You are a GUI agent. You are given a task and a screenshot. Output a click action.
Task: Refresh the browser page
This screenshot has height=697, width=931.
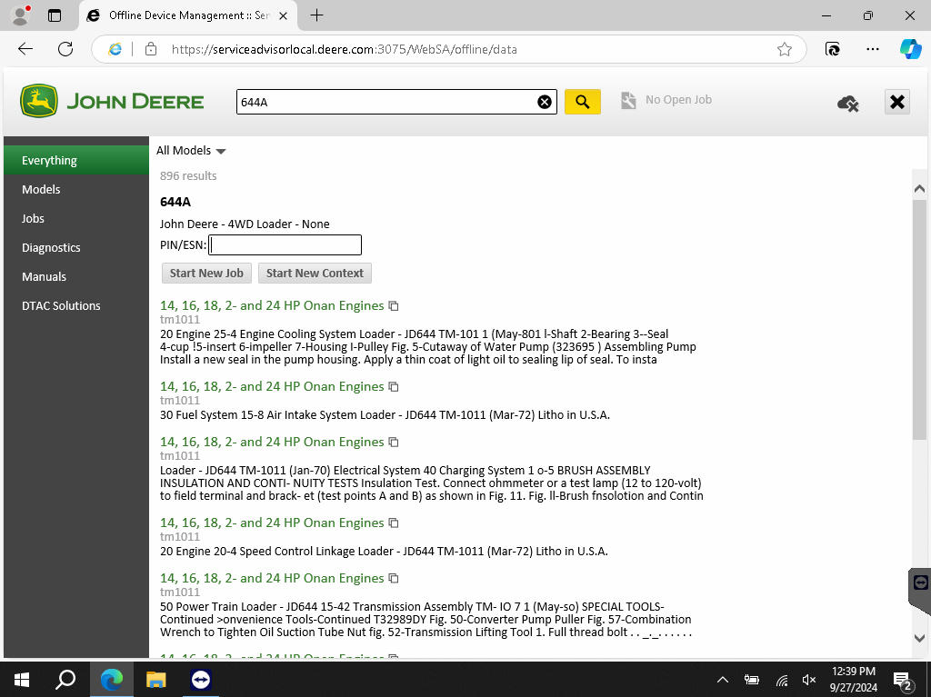(65, 49)
